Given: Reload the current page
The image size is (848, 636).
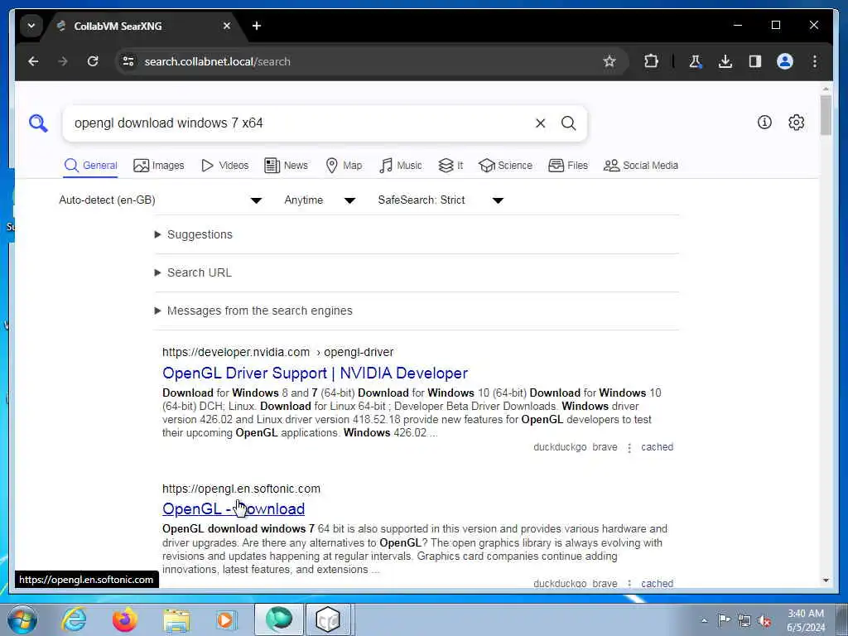Looking at the screenshot, I should click(93, 61).
